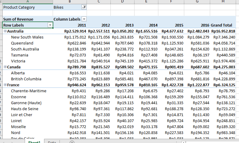
Task: Click the Grand Total column heading
Action: [221, 25]
